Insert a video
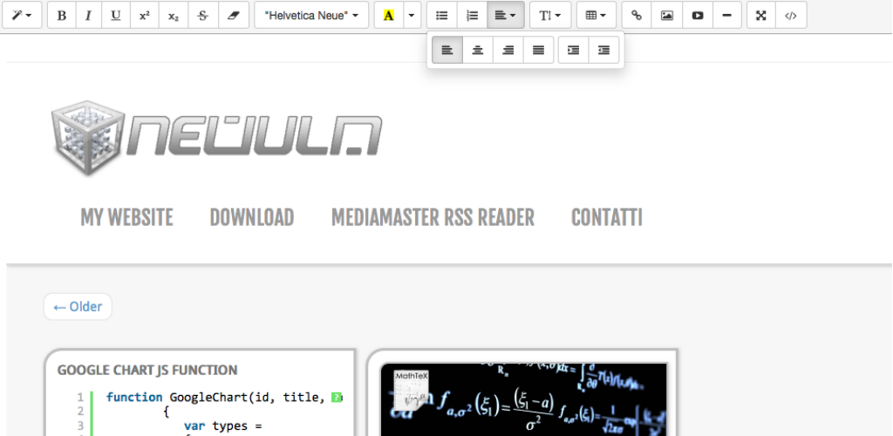This screenshot has height=436, width=893. tap(698, 16)
